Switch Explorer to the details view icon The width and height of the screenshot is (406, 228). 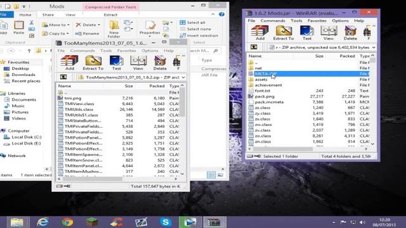pyautogui.click(x=211, y=175)
